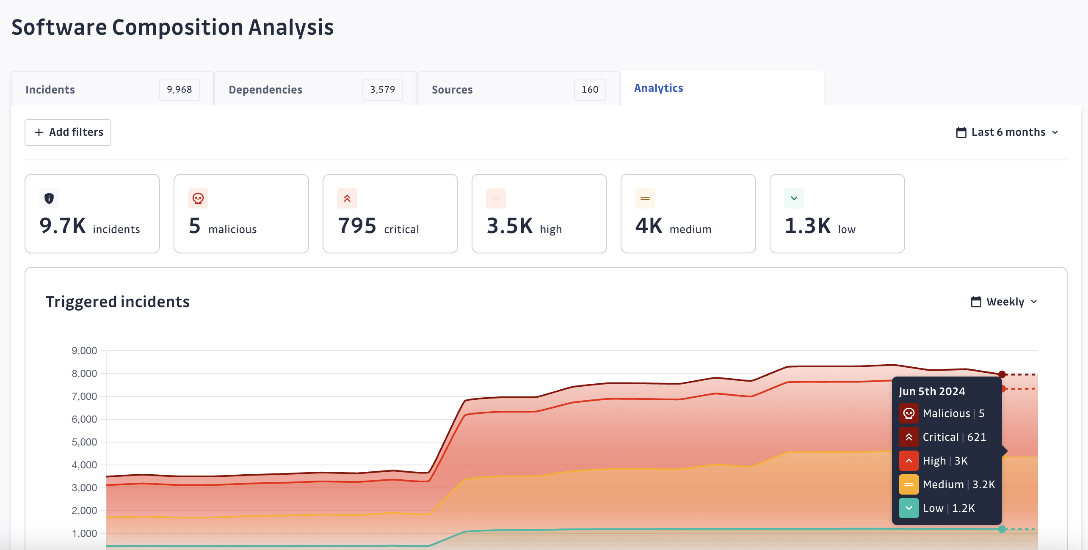Click the teal Low data point on chart
Image resolution: width=1088 pixels, height=550 pixels.
click(x=1002, y=529)
